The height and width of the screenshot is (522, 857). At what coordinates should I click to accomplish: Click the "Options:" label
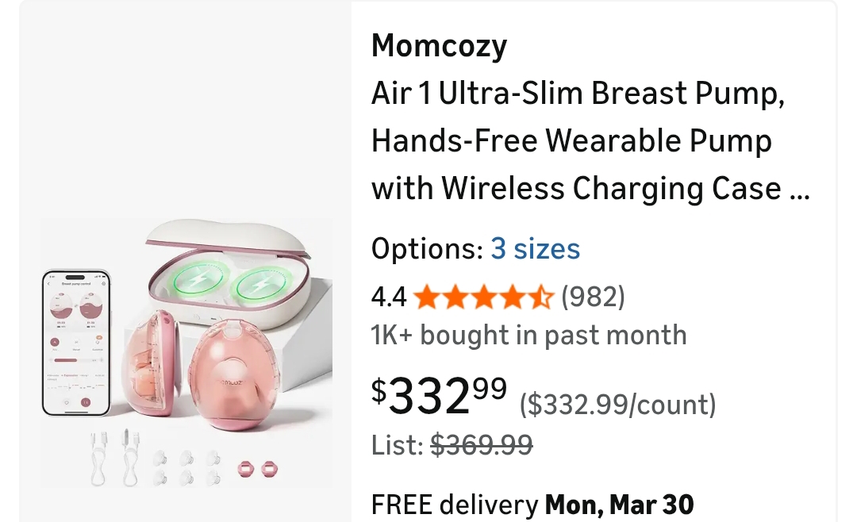click(x=427, y=249)
